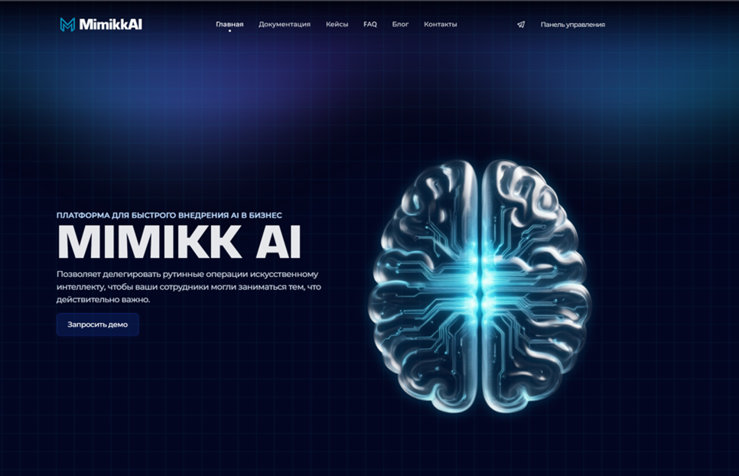Click the tagline about AI внедрения в бизнес
The height and width of the screenshot is (476, 739).
168,216
